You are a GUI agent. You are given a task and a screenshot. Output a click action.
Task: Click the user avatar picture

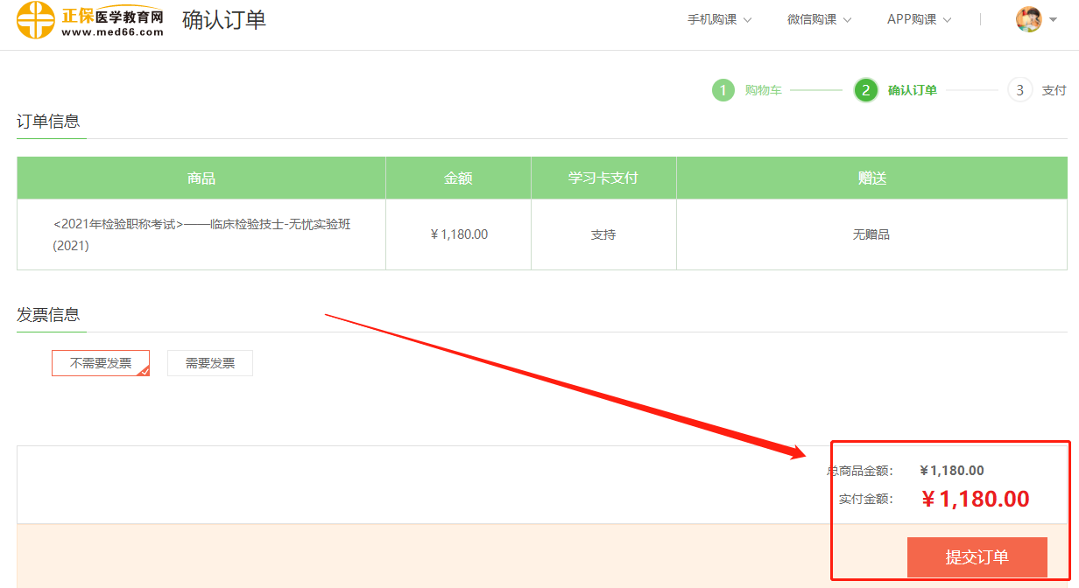point(1028,19)
